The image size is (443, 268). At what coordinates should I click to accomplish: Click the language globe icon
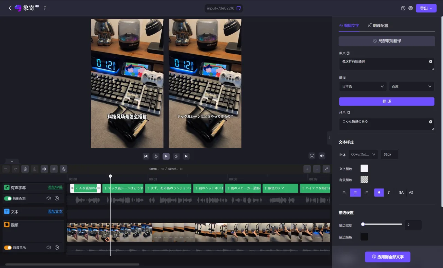[x=410, y=8]
